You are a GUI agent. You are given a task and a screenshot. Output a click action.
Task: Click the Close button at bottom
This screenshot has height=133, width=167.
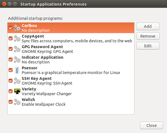(x=151, y=125)
